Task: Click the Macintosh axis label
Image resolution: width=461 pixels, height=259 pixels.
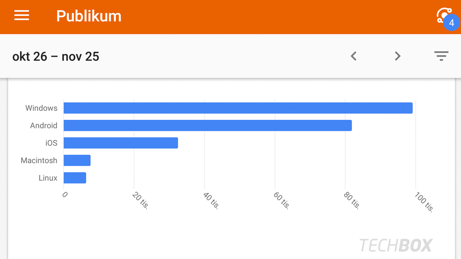Action: click(x=39, y=161)
